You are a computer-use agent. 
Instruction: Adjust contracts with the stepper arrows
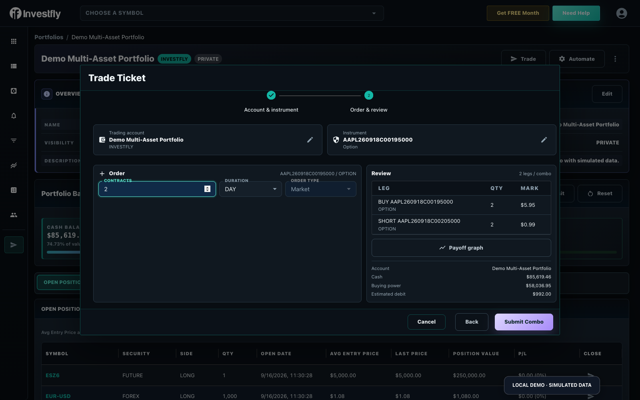pos(207,189)
